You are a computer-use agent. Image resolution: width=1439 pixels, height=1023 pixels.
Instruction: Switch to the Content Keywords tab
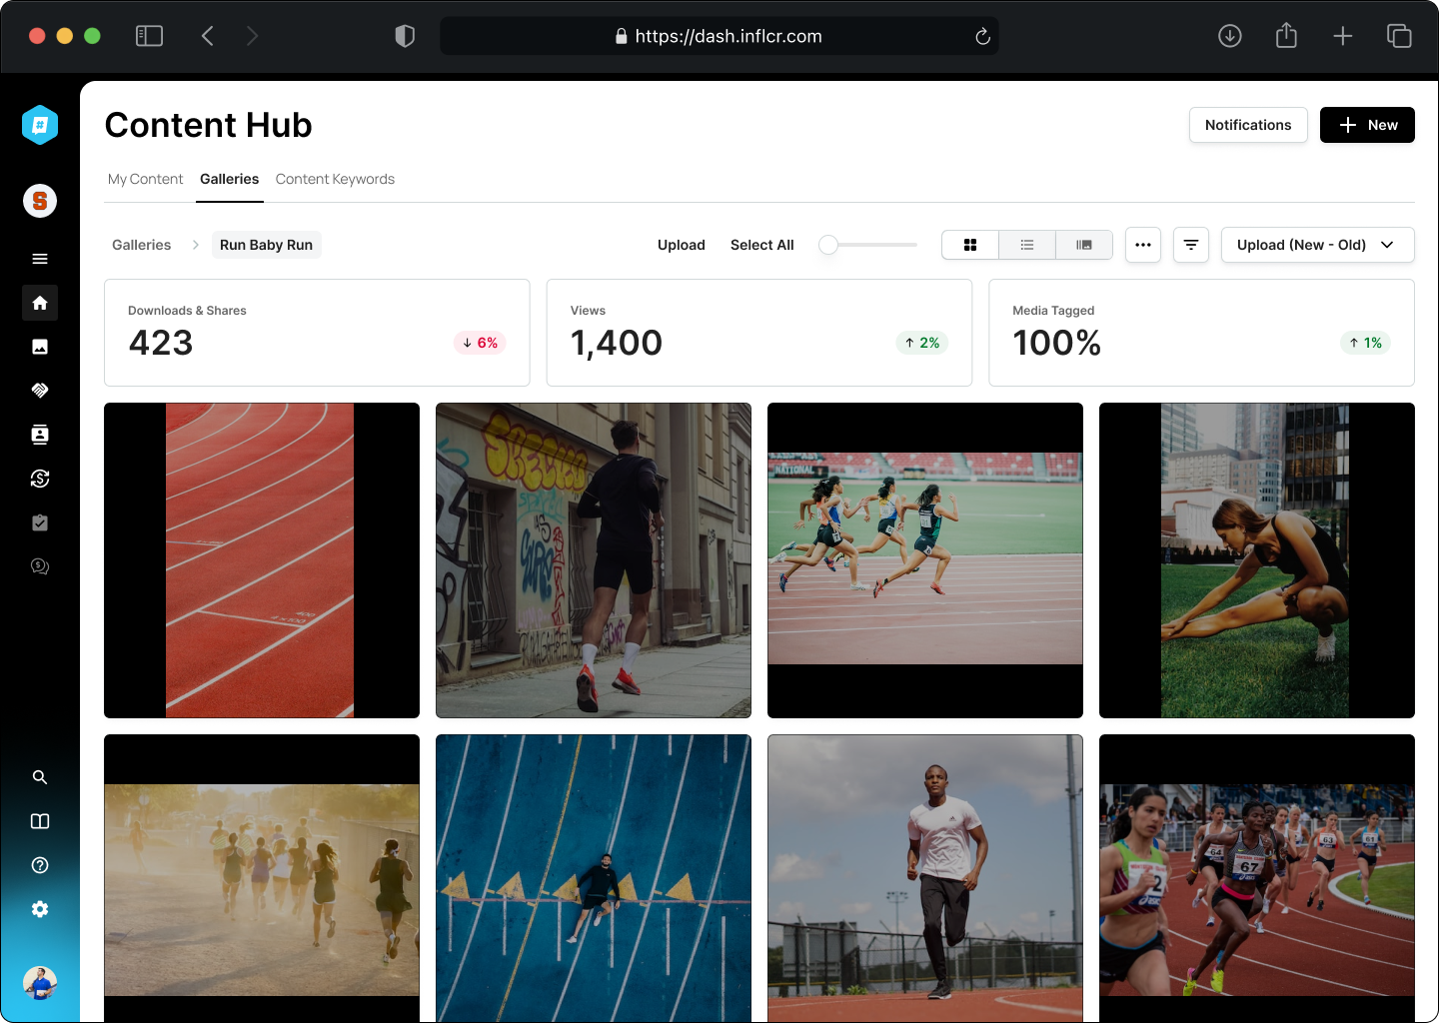(335, 179)
